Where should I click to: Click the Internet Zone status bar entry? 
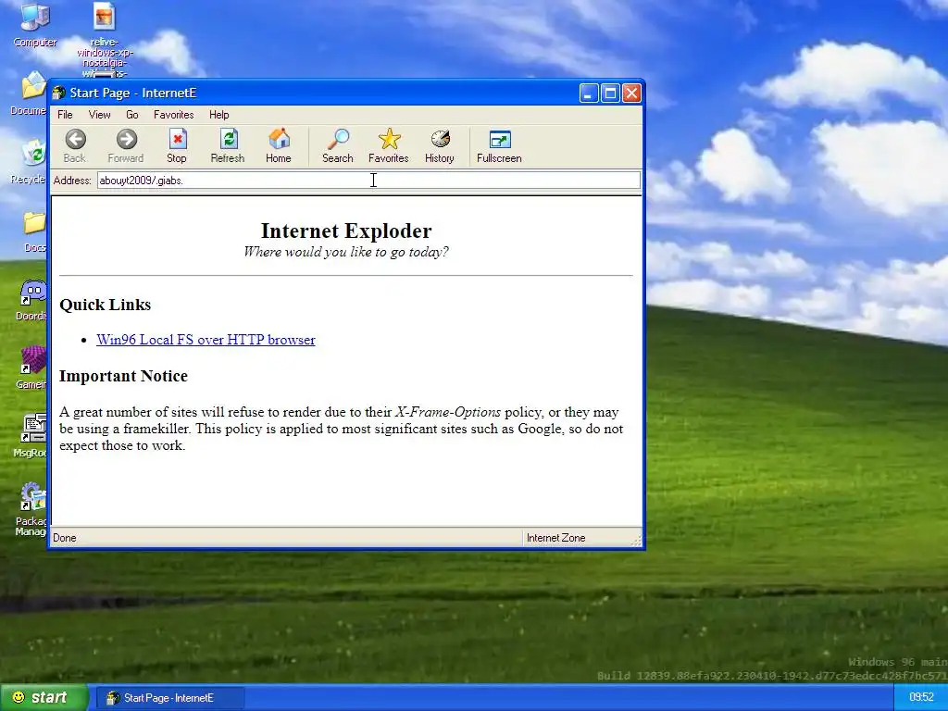555,538
